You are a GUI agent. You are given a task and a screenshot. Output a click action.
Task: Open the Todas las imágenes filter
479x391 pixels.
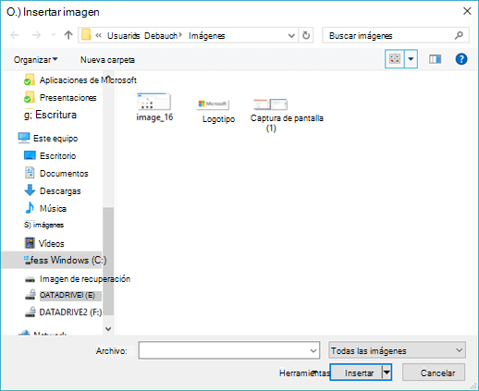pos(397,350)
